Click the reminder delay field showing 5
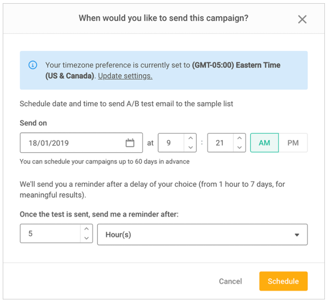This screenshot has width=329, height=304. (x=50, y=234)
